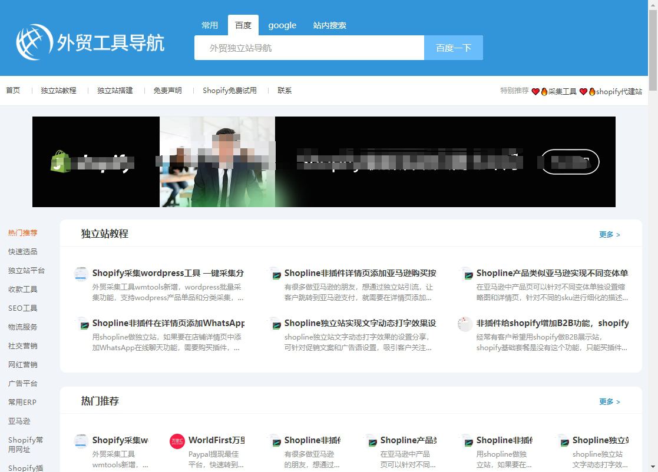Select 快速选品 in the left sidebar
Image resolution: width=658 pixels, height=472 pixels.
22,251
